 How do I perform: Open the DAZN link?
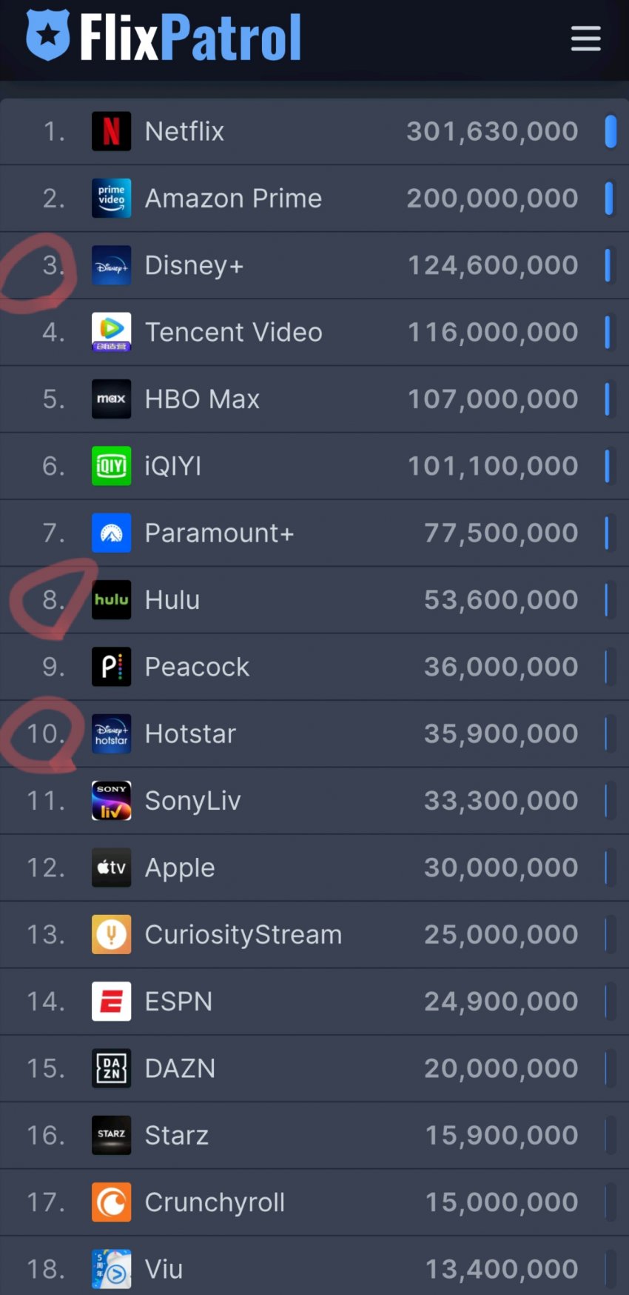click(x=180, y=1068)
